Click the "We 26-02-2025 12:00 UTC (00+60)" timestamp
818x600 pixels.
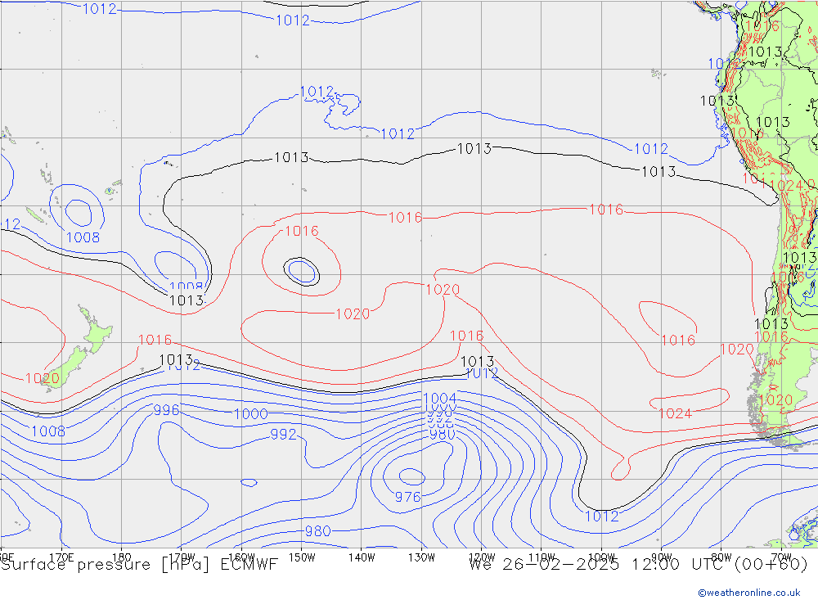pyautogui.click(x=638, y=565)
